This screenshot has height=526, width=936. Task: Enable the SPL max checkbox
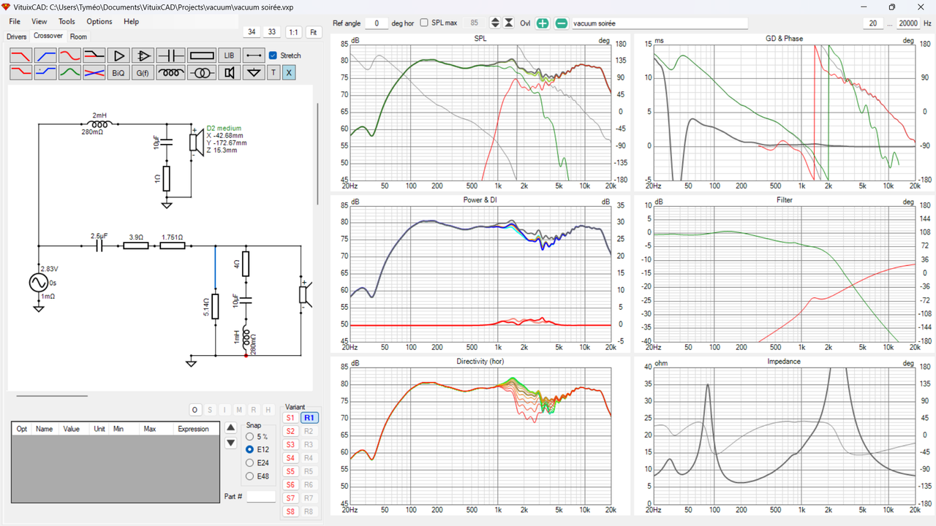point(423,23)
